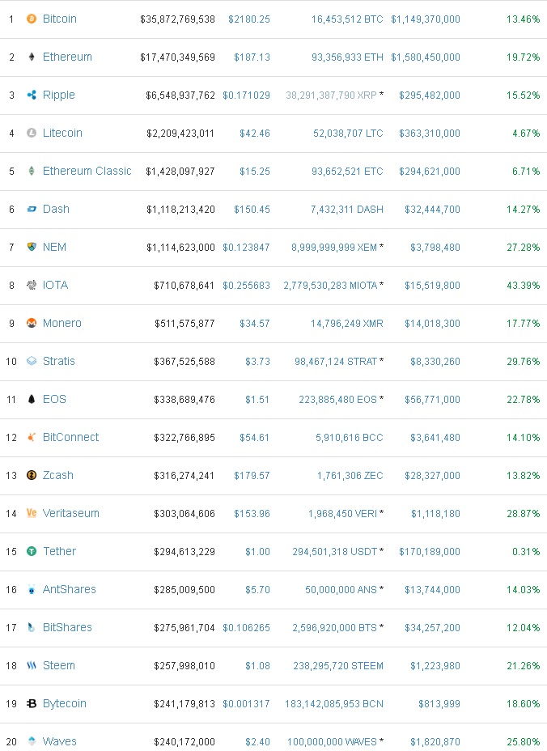Click Litecoin supply 52,038,707 LTC
This screenshot has height=751, width=547.
pyautogui.click(x=348, y=134)
